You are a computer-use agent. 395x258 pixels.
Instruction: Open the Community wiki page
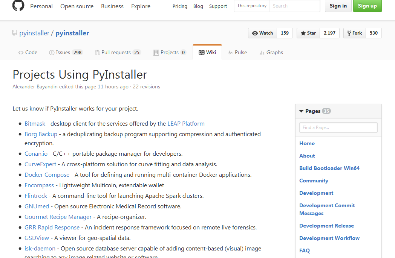point(314,181)
